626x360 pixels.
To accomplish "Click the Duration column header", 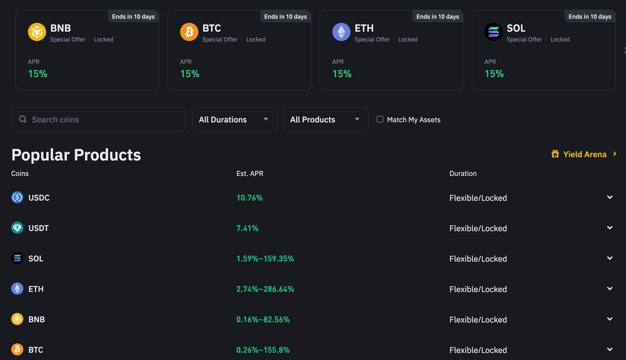I will coord(463,173).
